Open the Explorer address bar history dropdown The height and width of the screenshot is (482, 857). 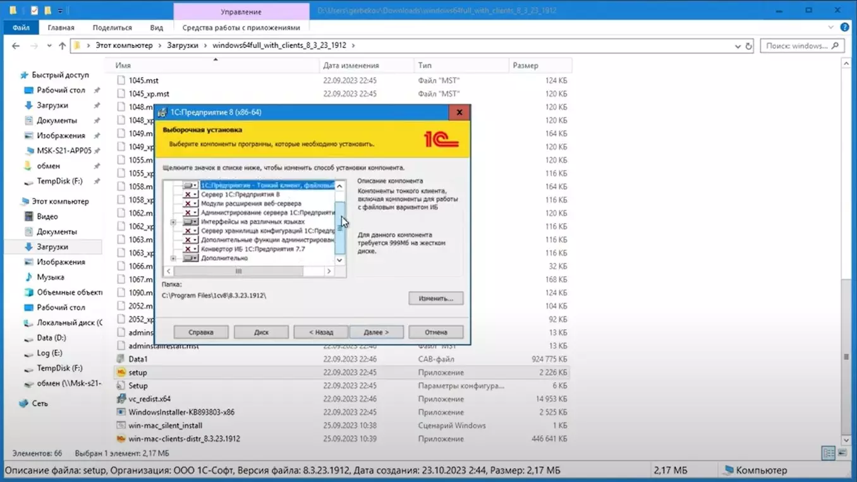[738, 46]
